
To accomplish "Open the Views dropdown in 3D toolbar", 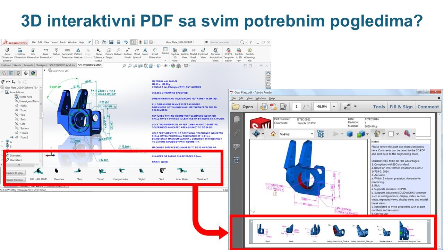I will (x=296, y=134).
